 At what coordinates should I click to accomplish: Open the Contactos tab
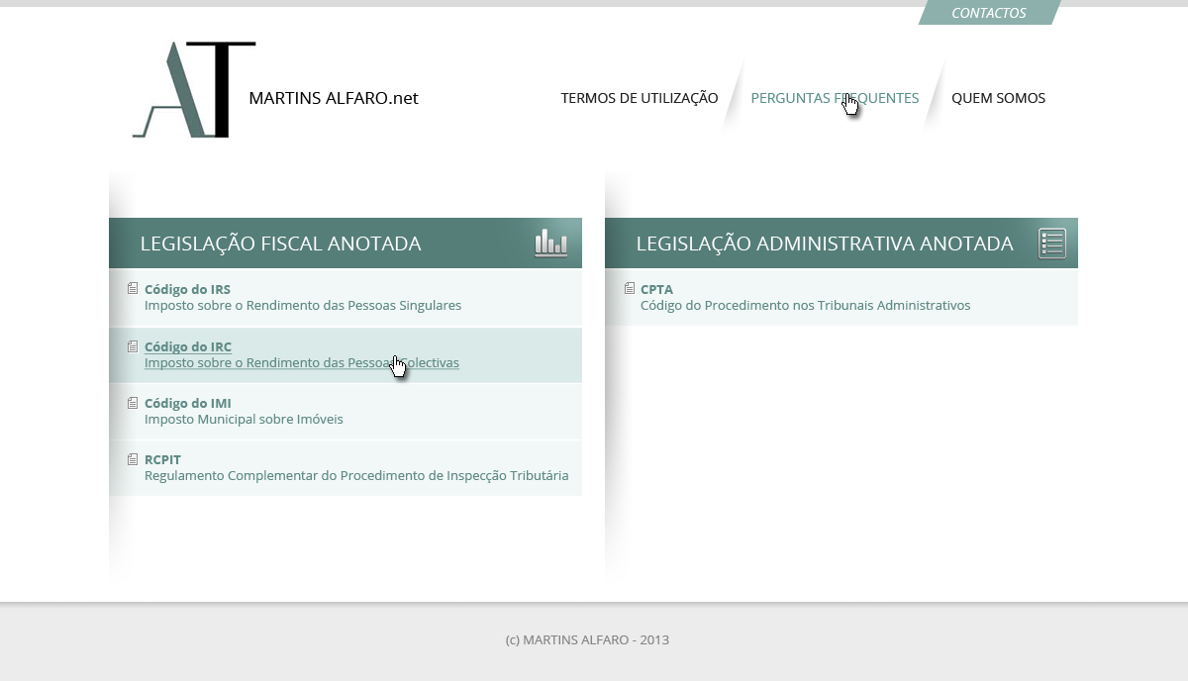pos(989,13)
